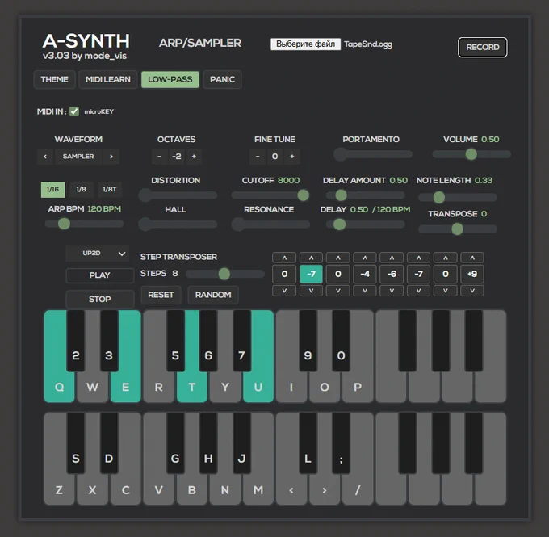This screenshot has height=537, width=549.
Task: Select next waveform with right arrow
Action: tap(111, 157)
